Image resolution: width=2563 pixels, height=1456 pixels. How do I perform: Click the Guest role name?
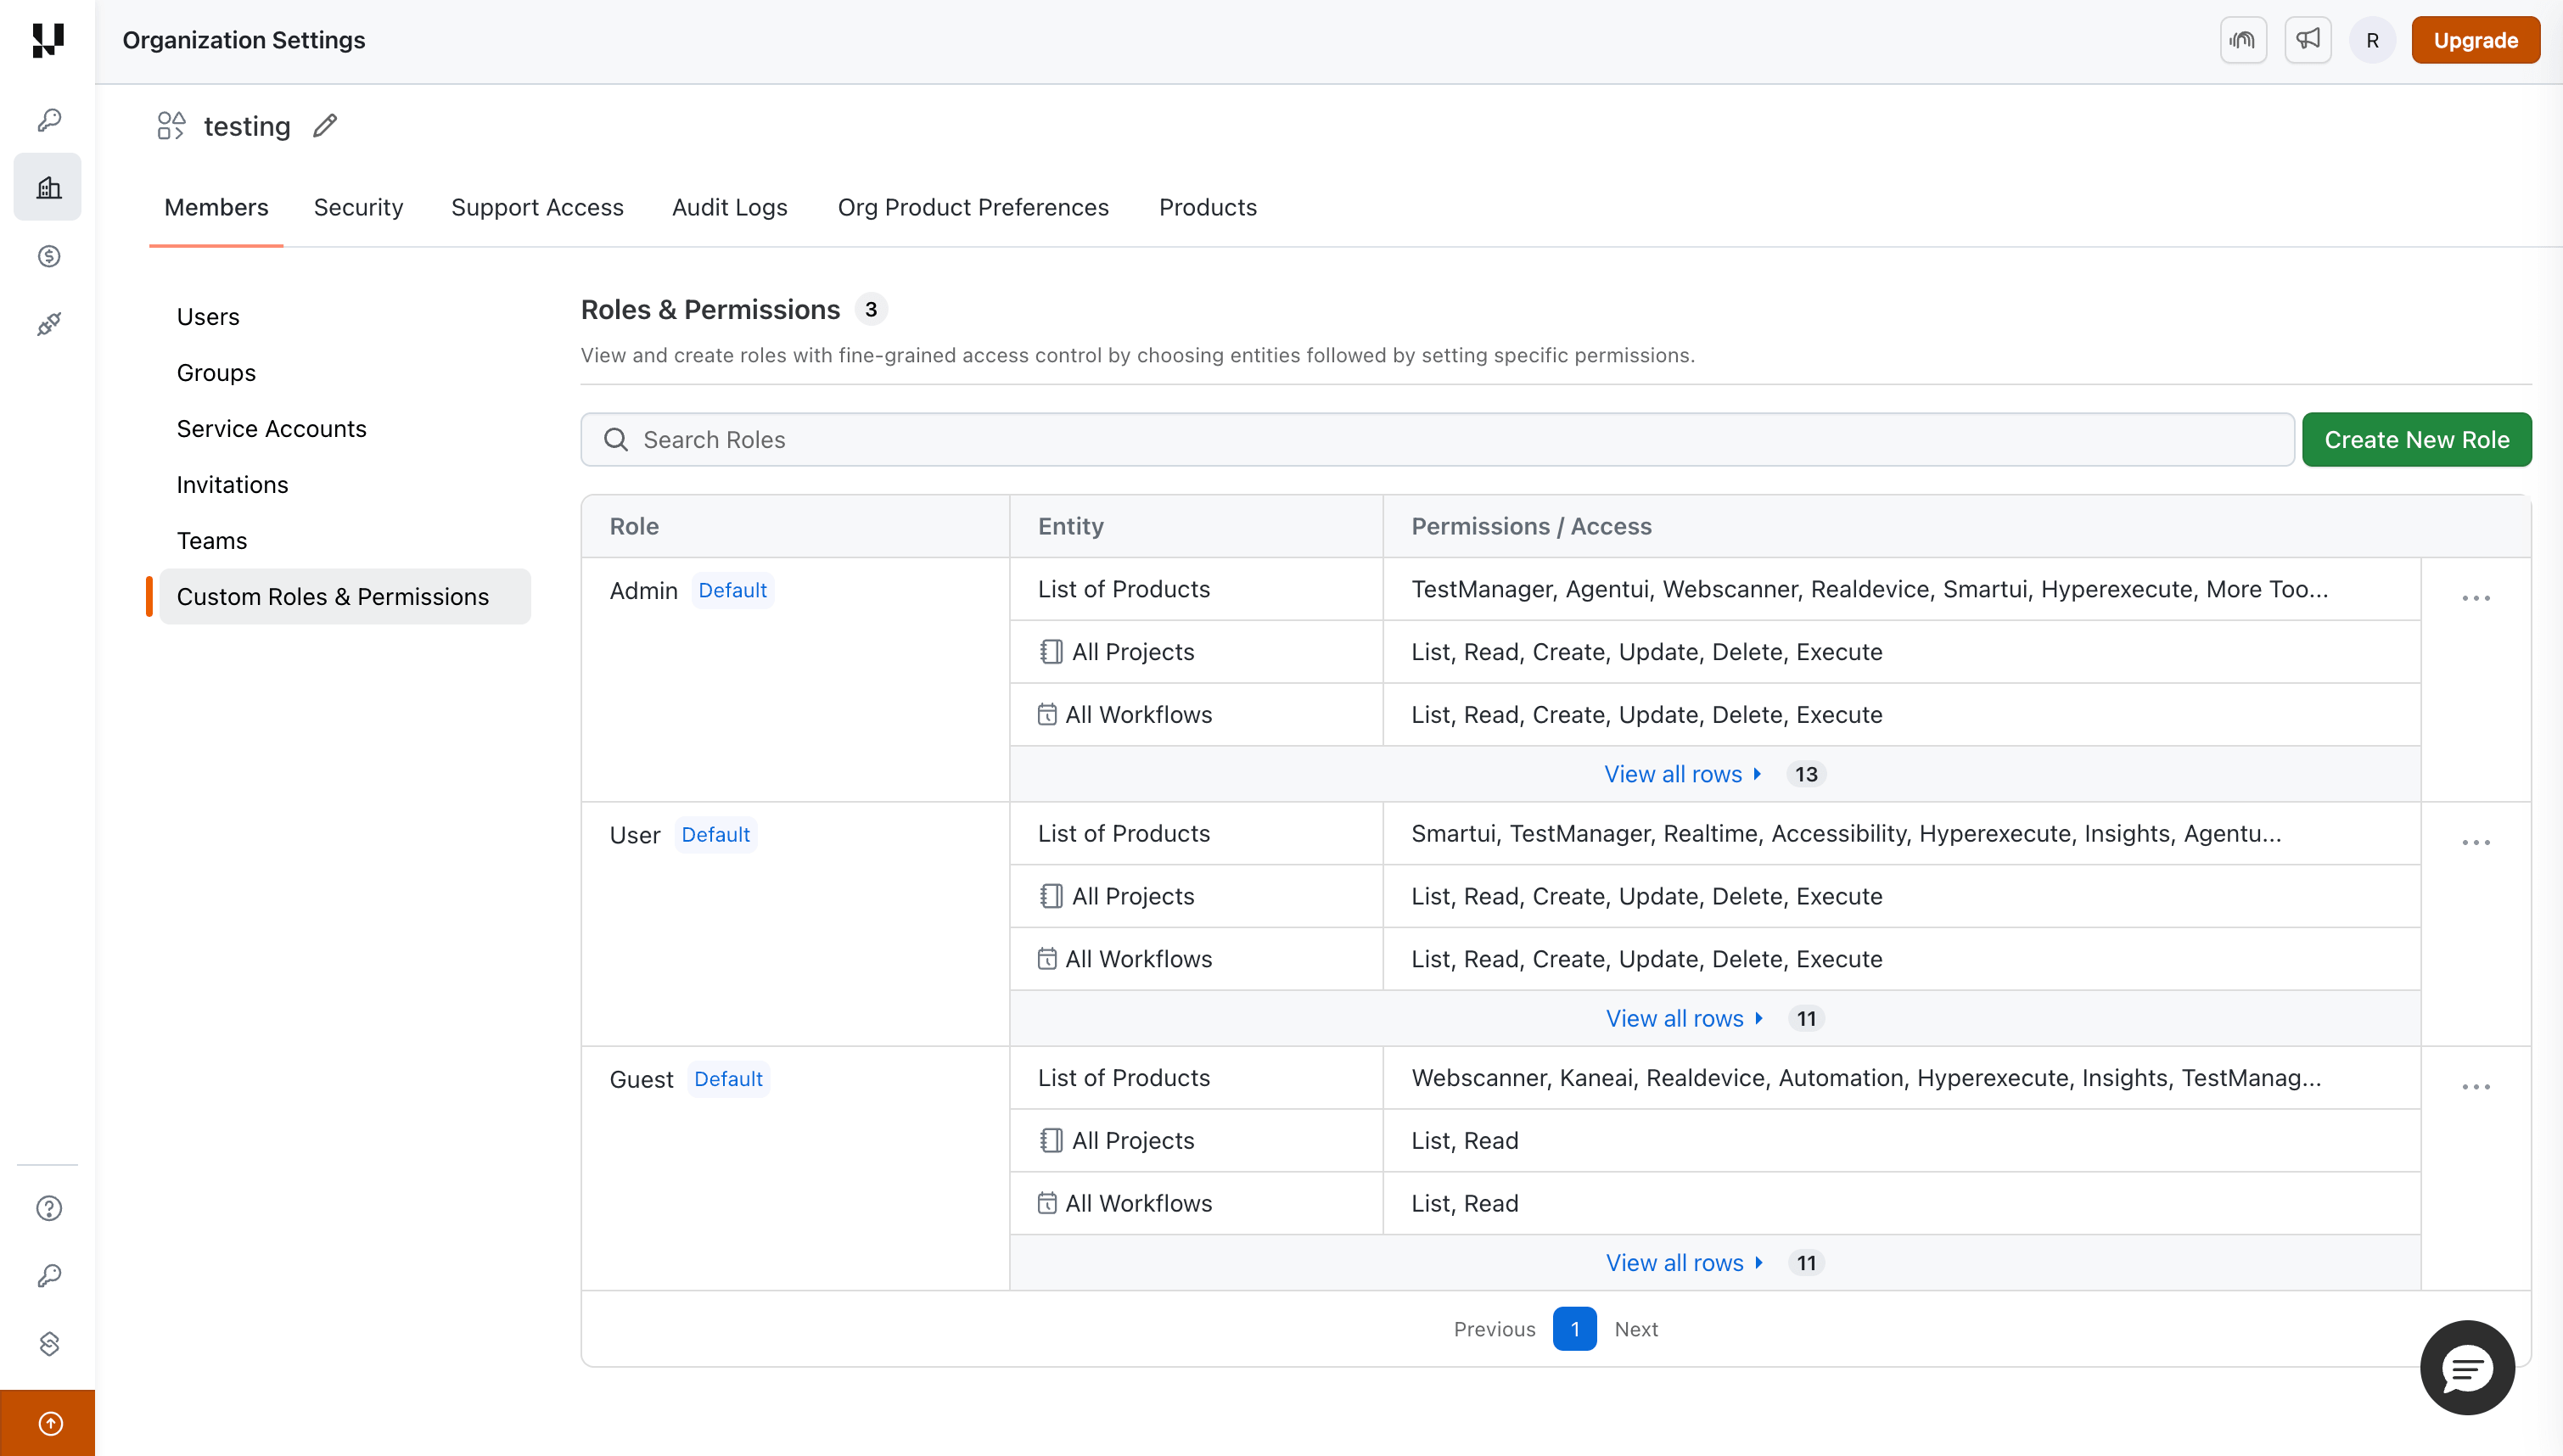coord(641,1080)
